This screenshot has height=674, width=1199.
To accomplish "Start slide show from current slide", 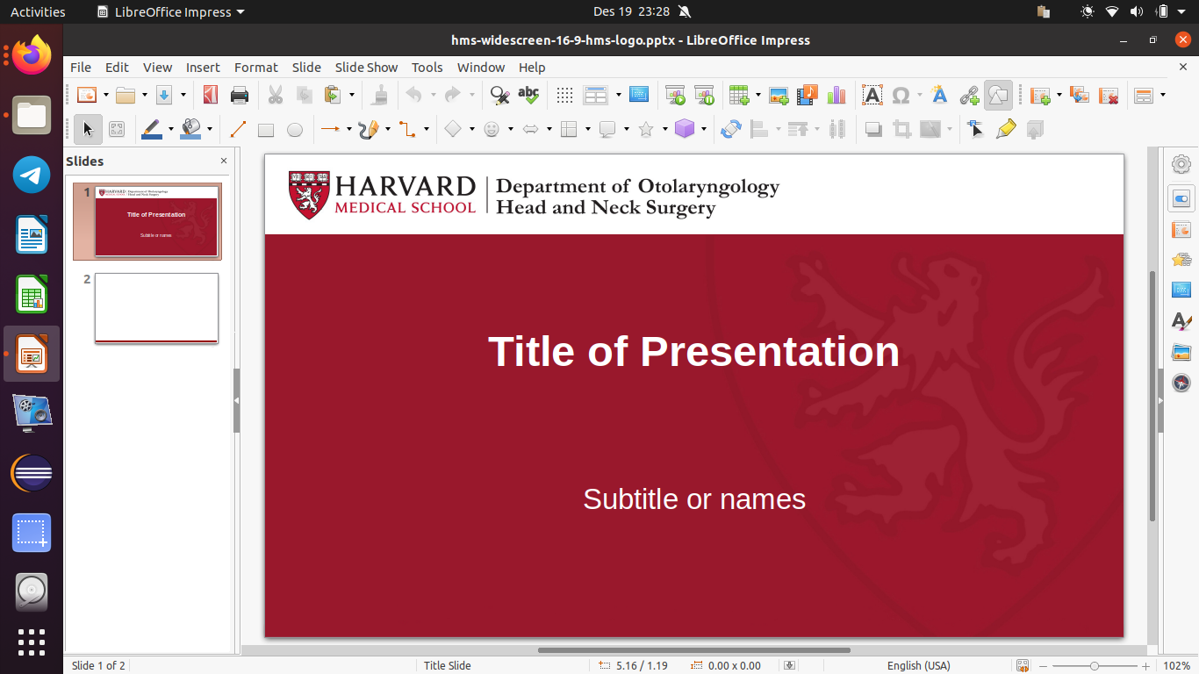I will [704, 95].
